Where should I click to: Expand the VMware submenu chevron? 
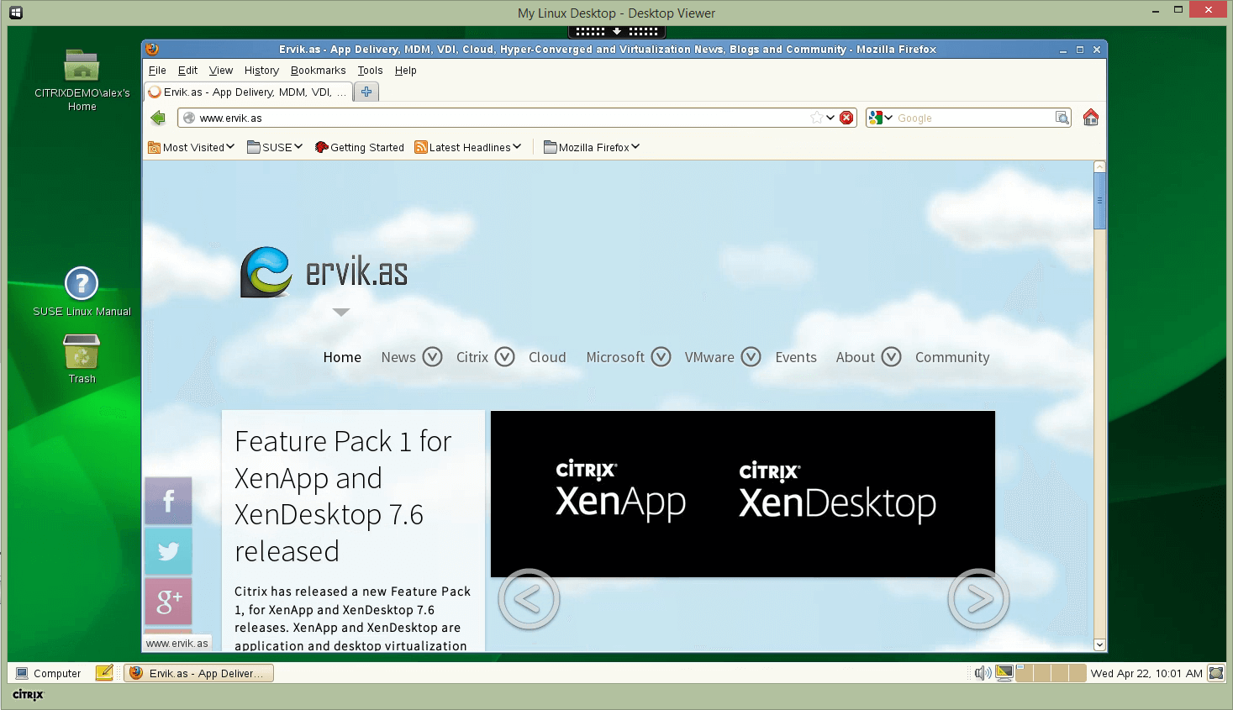751,357
